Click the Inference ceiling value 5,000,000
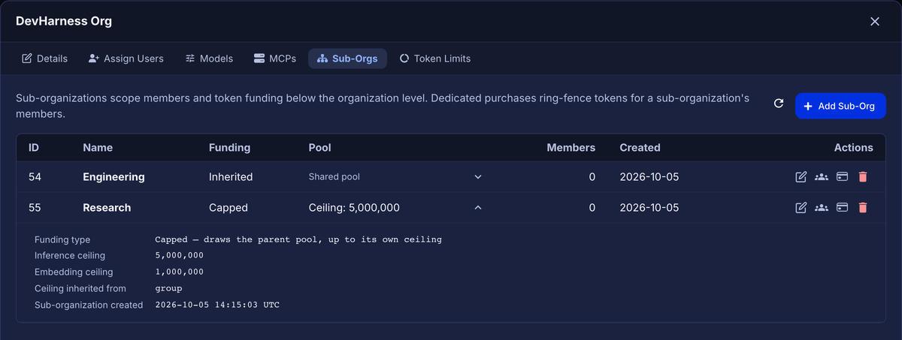The width and height of the screenshot is (902, 340). [x=179, y=256]
